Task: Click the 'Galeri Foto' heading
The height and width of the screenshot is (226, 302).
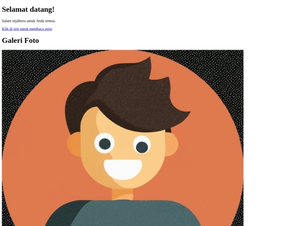Action: pos(21,40)
